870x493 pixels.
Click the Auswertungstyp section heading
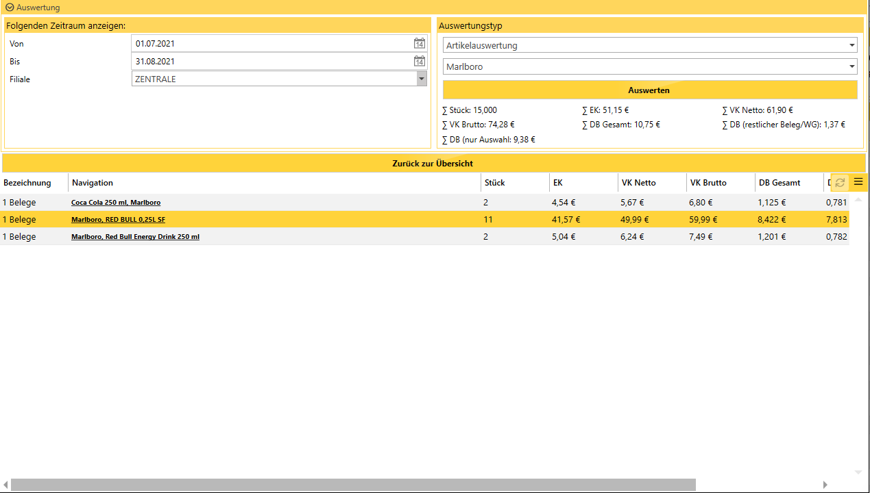tap(470, 26)
